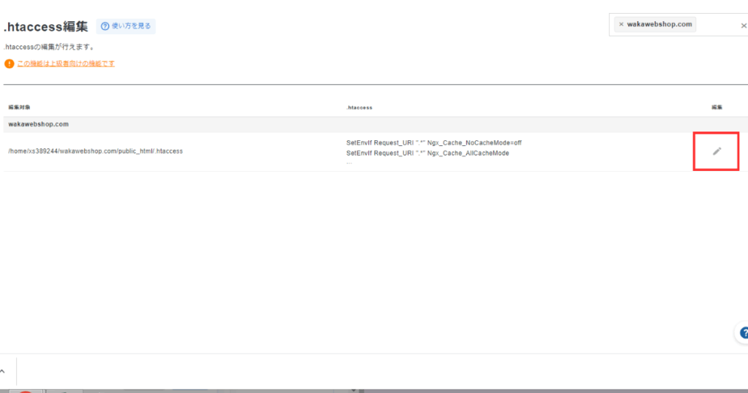Click the orange warning exclamation icon
Image resolution: width=748 pixels, height=393 pixels.
(x=9, y=64)
